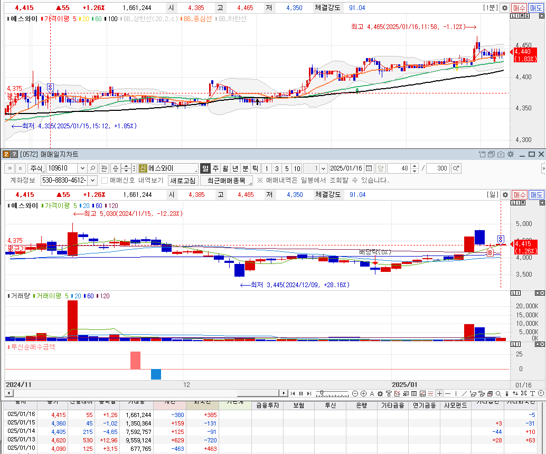
Task: Open daily chart settings gear icon
Action: 505,195
